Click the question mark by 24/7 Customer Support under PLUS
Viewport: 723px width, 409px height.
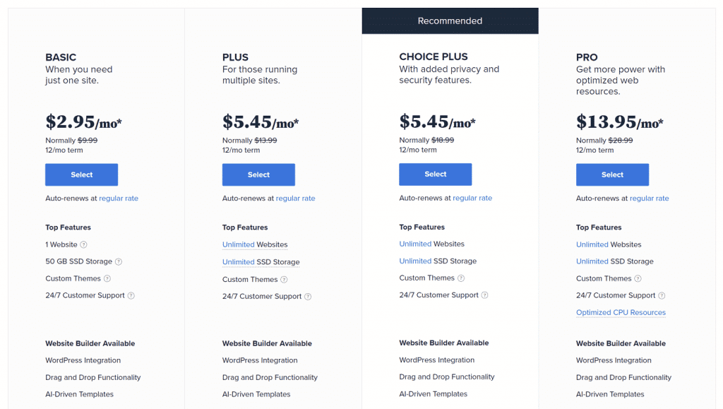coord(308,296)
